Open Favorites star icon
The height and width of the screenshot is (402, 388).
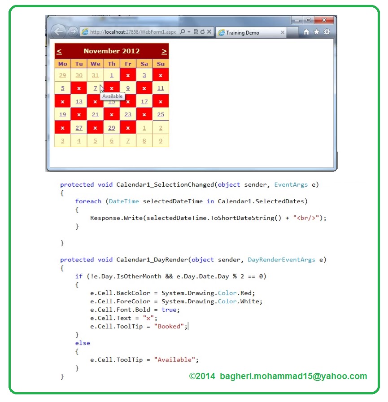point(317,32)
